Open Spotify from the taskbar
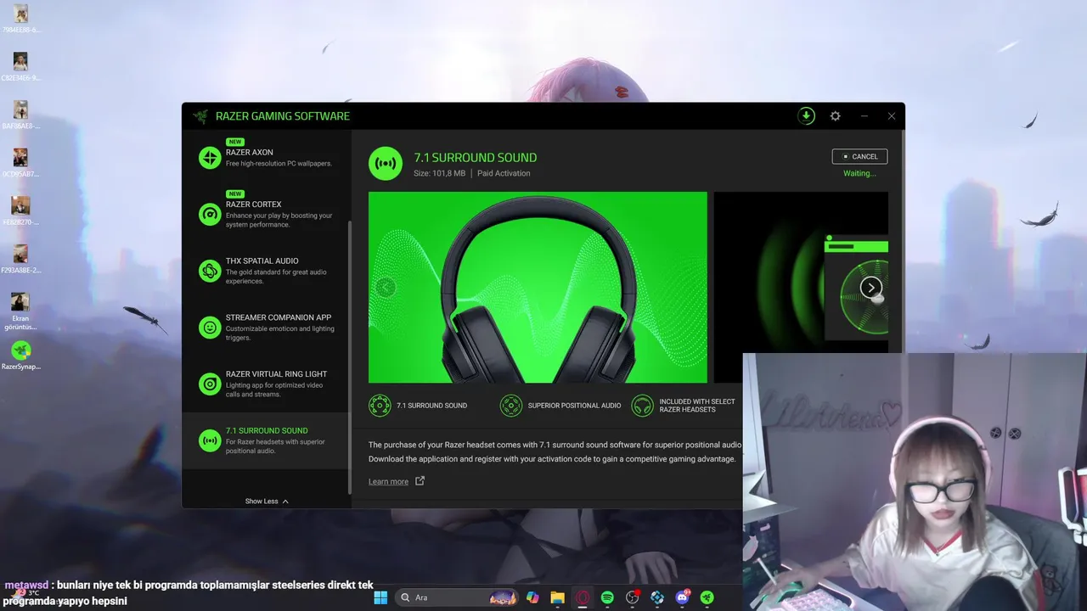Viewport: 1087px width, 611px height. tap(607, 597)
